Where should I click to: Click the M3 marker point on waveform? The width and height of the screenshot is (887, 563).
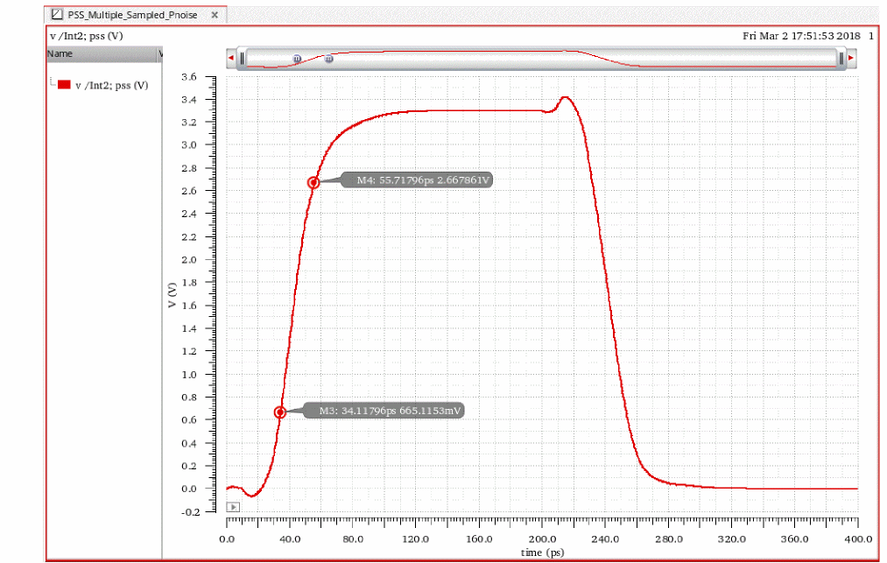pos(280,412)
